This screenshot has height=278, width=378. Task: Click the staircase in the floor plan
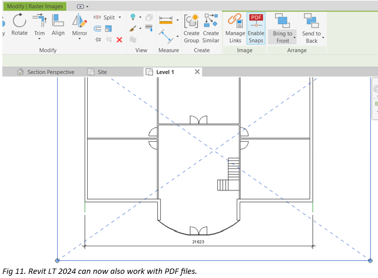[x=228, y=174]
